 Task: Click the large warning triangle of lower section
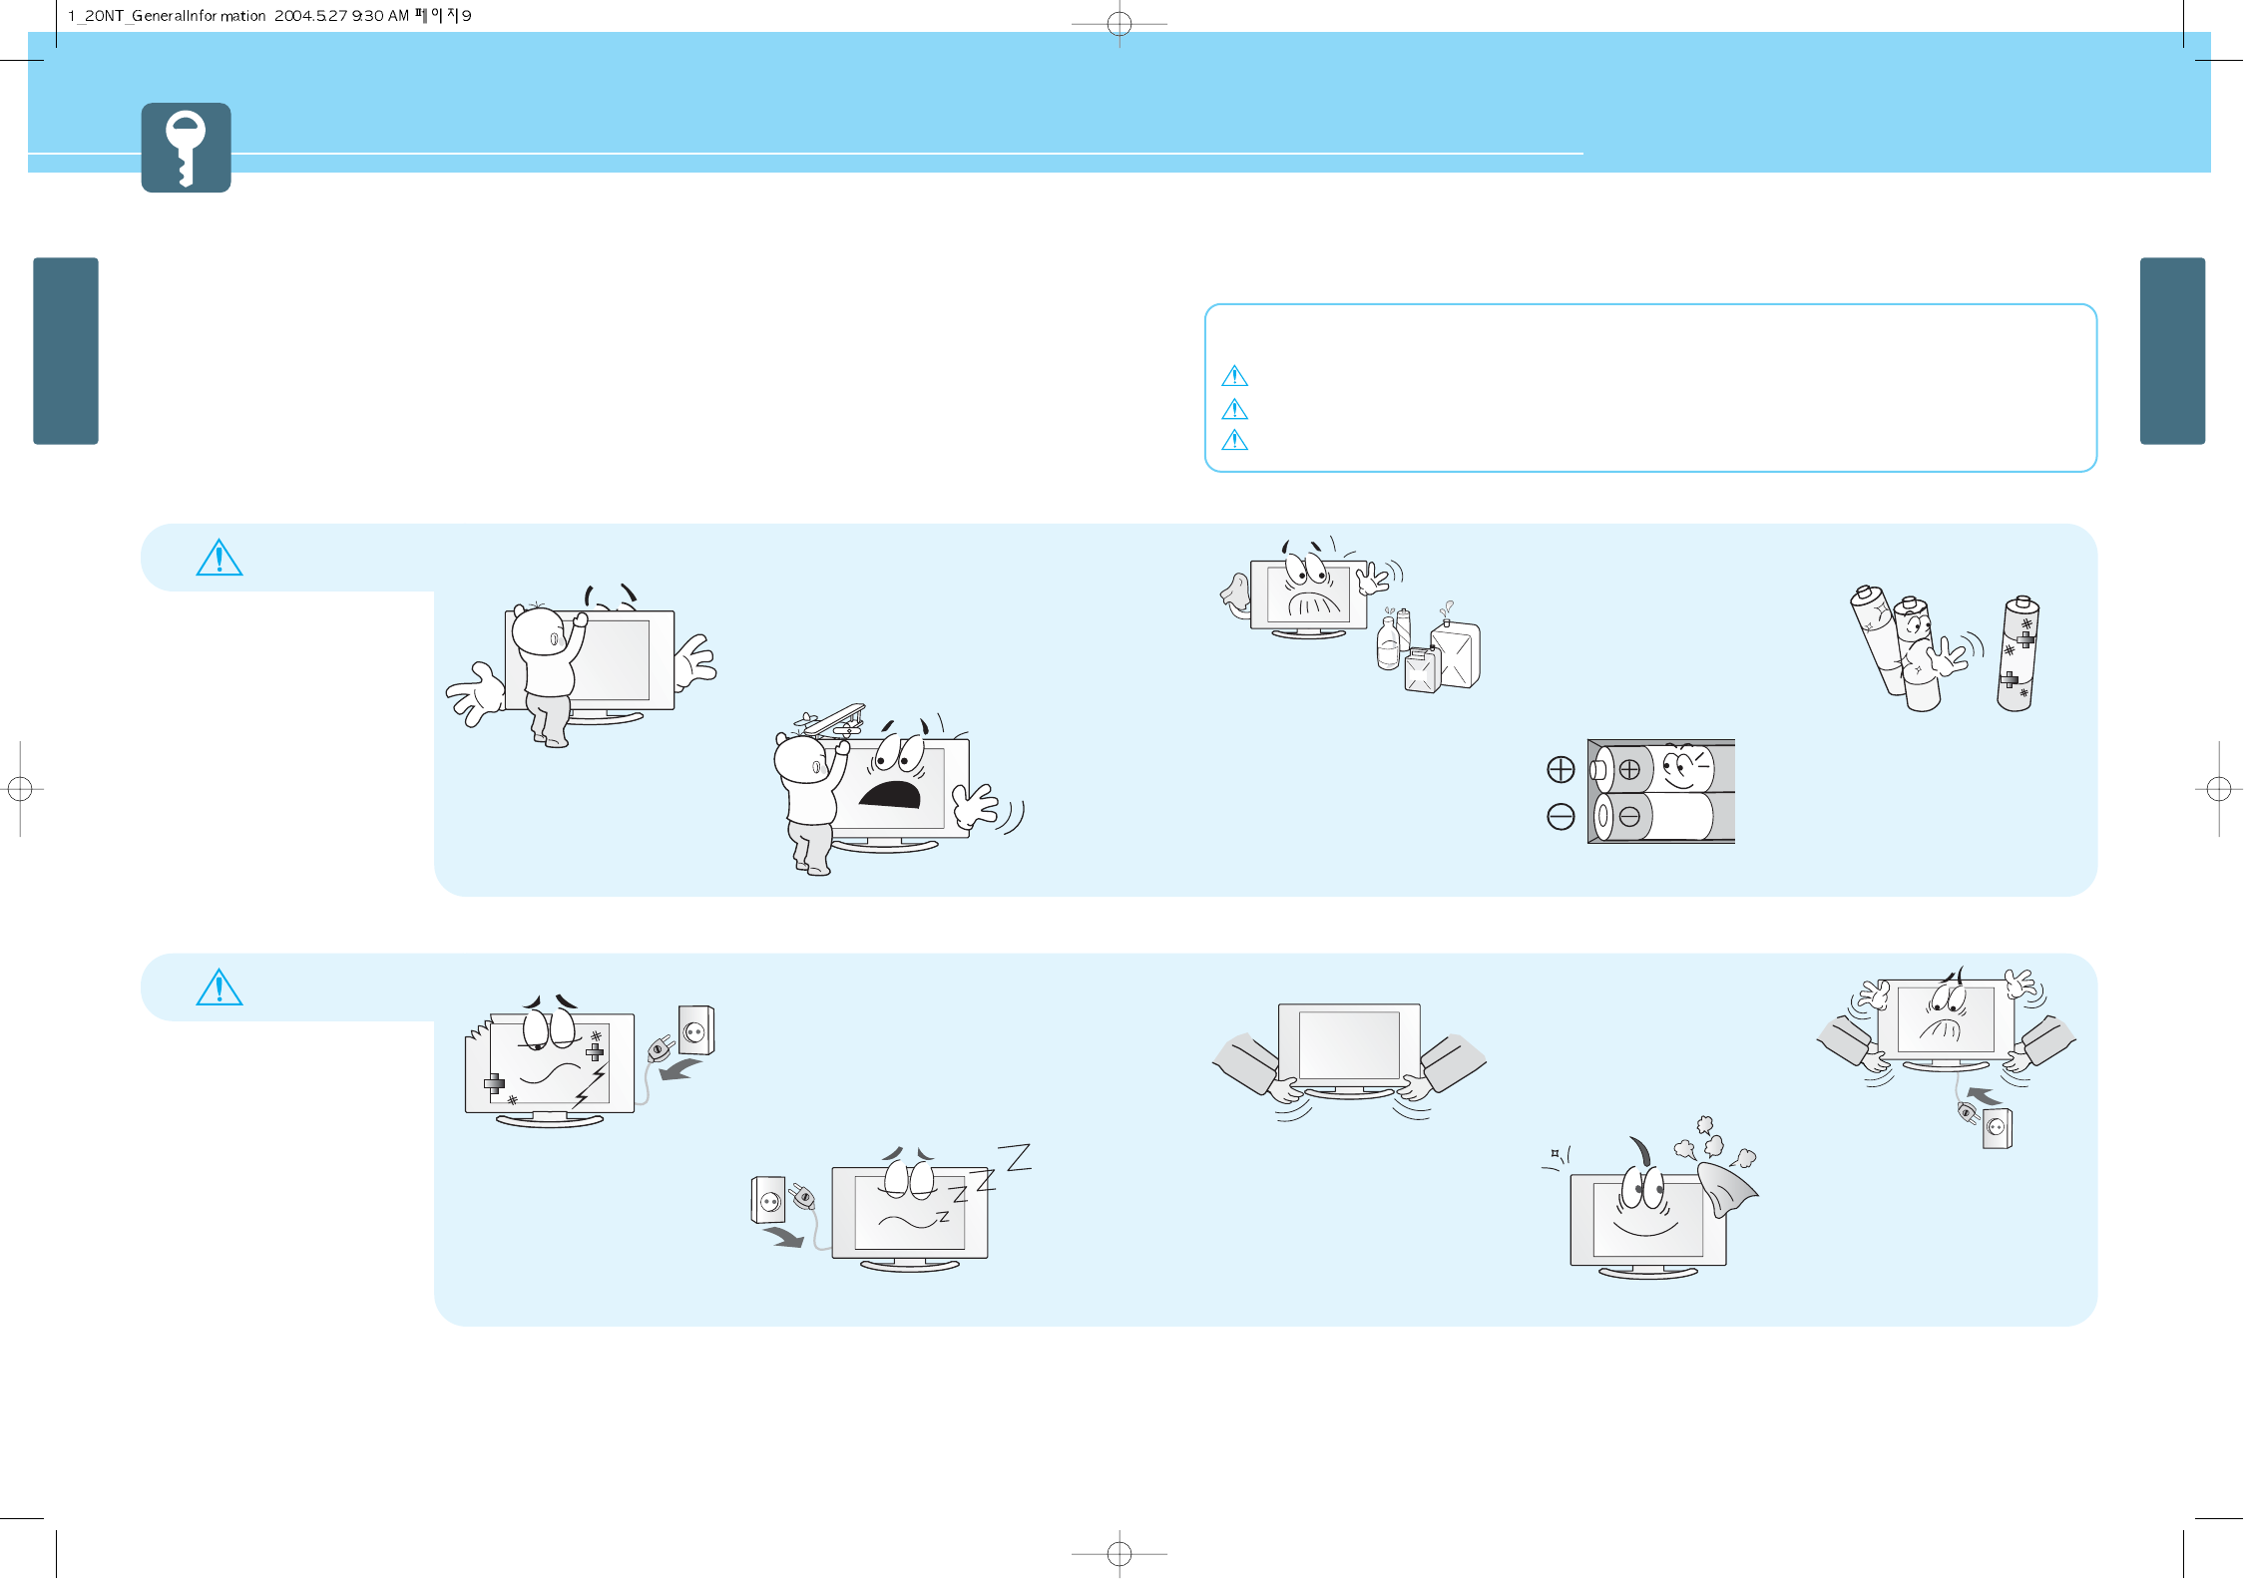(220, 987)
